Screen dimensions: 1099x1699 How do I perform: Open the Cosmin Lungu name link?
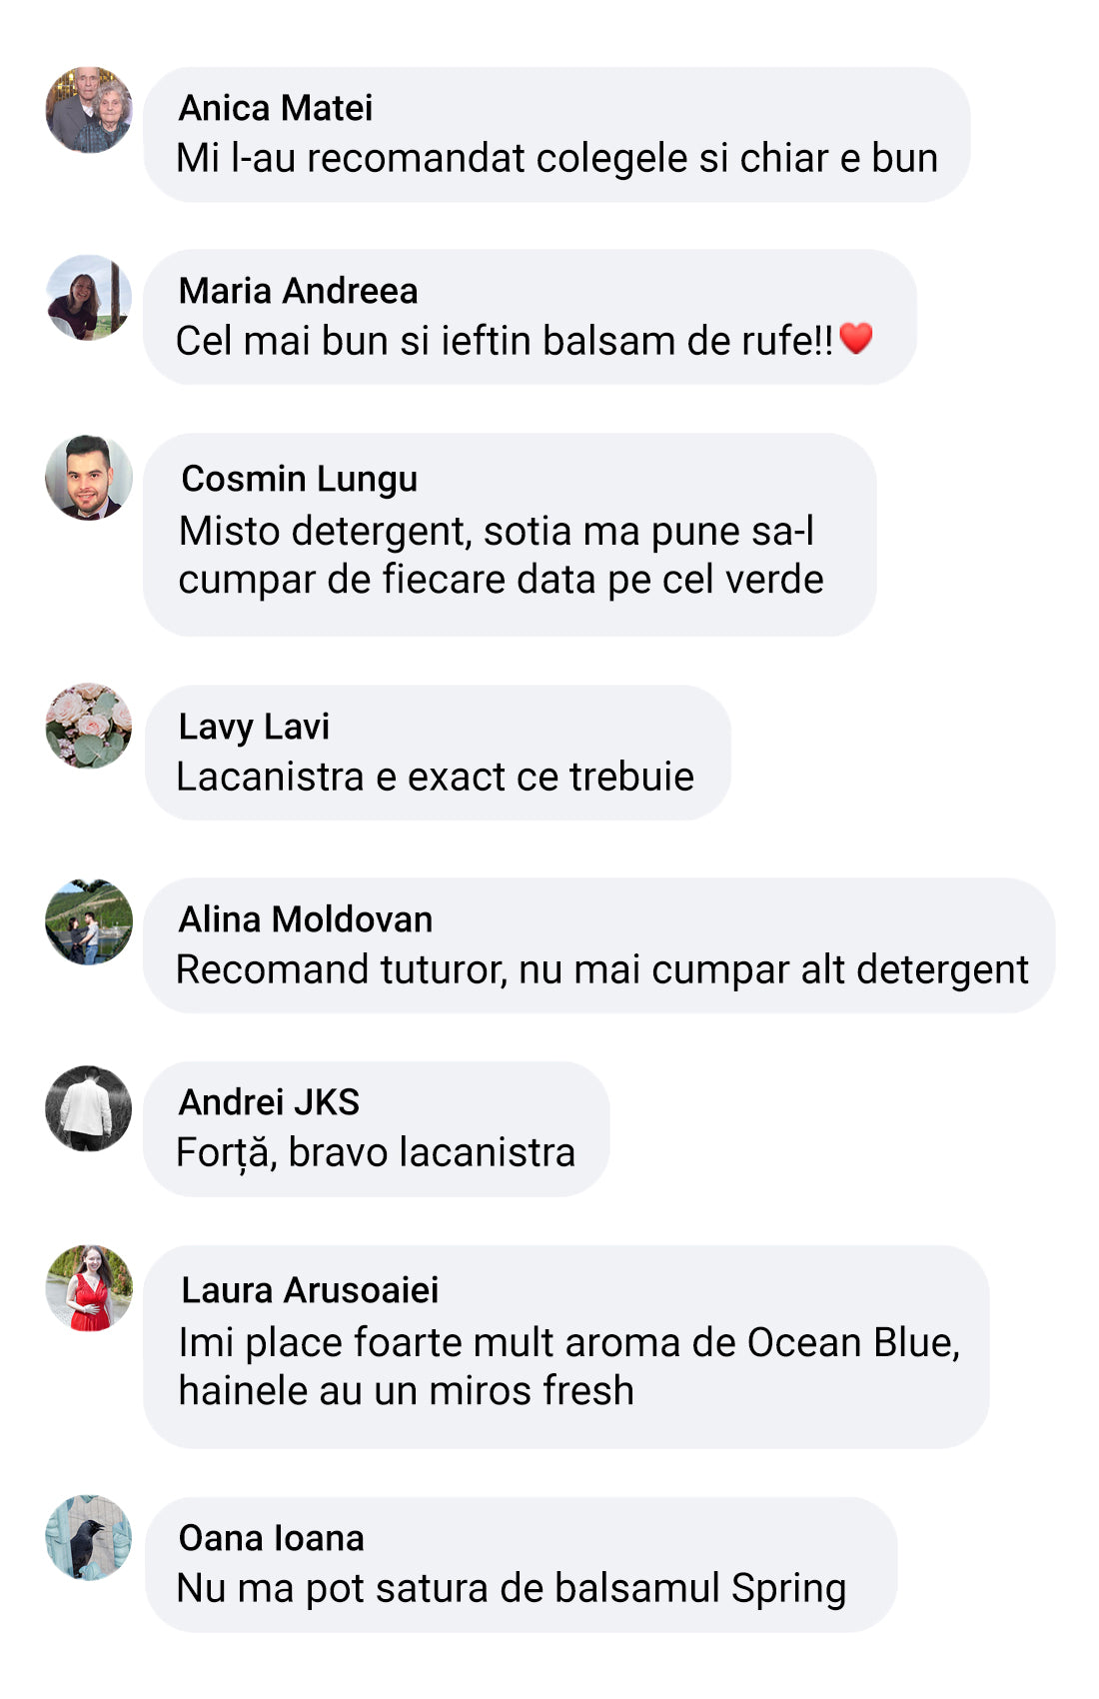click(x=300, y=479)
